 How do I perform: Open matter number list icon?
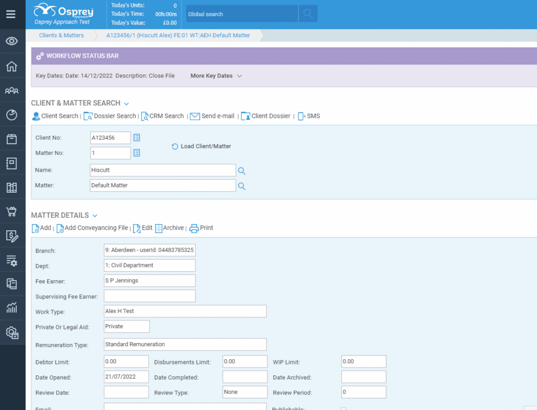pos(137,153)
